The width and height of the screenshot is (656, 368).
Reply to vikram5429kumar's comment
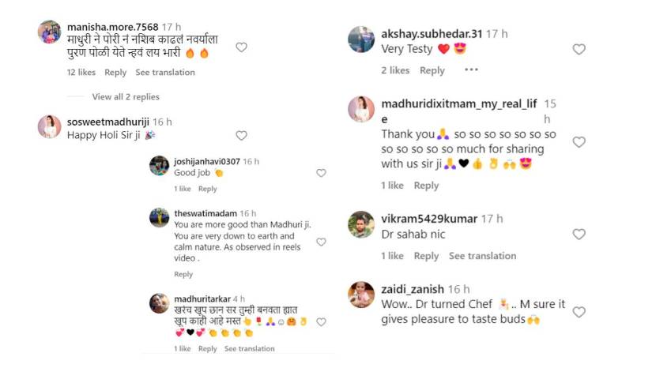(x=426, y=256)
